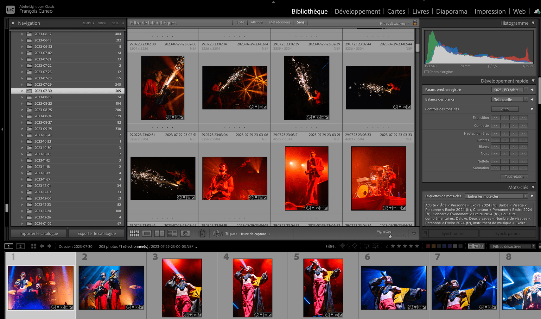This screenshot has width=541, height=319.
Task: Select the Painter spray can tool
Action: tap(202, 234)
